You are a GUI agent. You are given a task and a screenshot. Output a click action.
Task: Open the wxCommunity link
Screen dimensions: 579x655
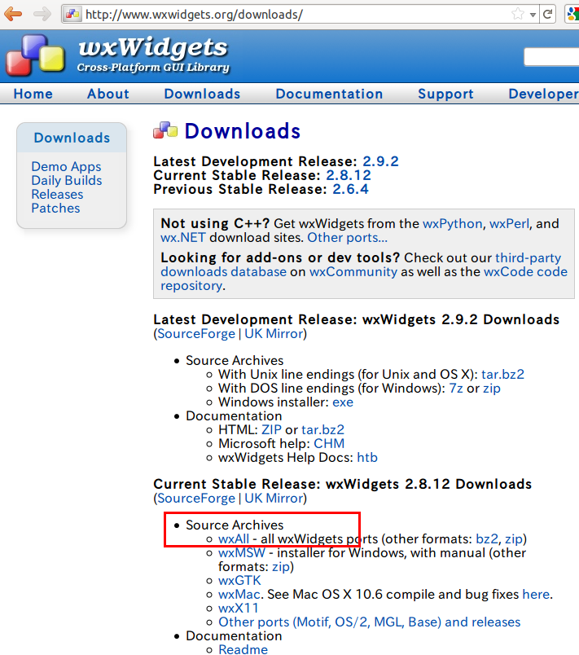click(353, 271)
